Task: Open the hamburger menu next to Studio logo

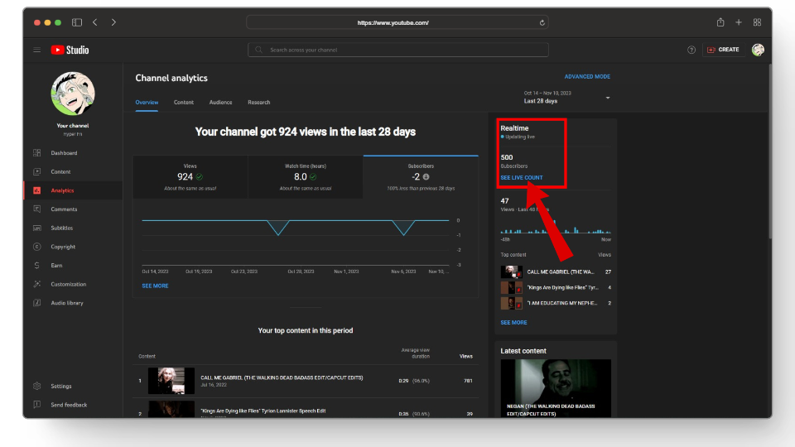Action: click(x=36, y=50)
